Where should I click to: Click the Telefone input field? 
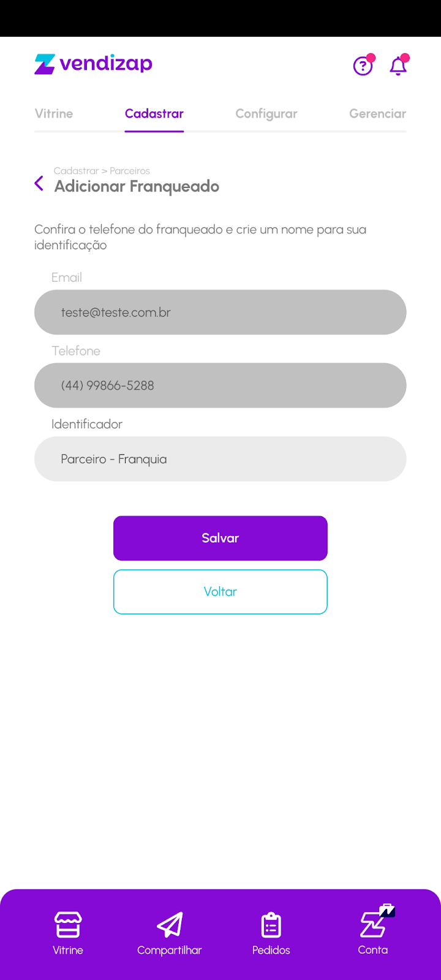(221, 386)
